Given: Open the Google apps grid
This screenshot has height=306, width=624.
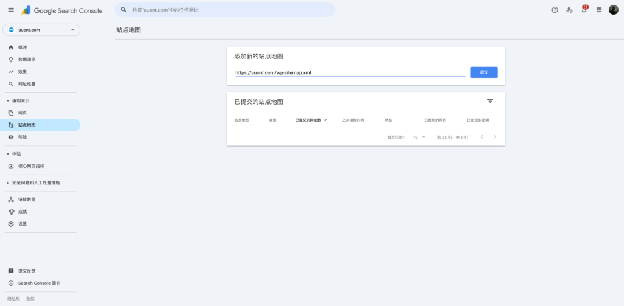Looking at the screenshot, I should pos(599,10).
